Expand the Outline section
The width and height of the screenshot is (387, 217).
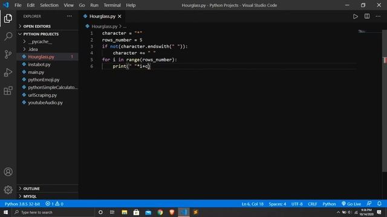[48, 189]
